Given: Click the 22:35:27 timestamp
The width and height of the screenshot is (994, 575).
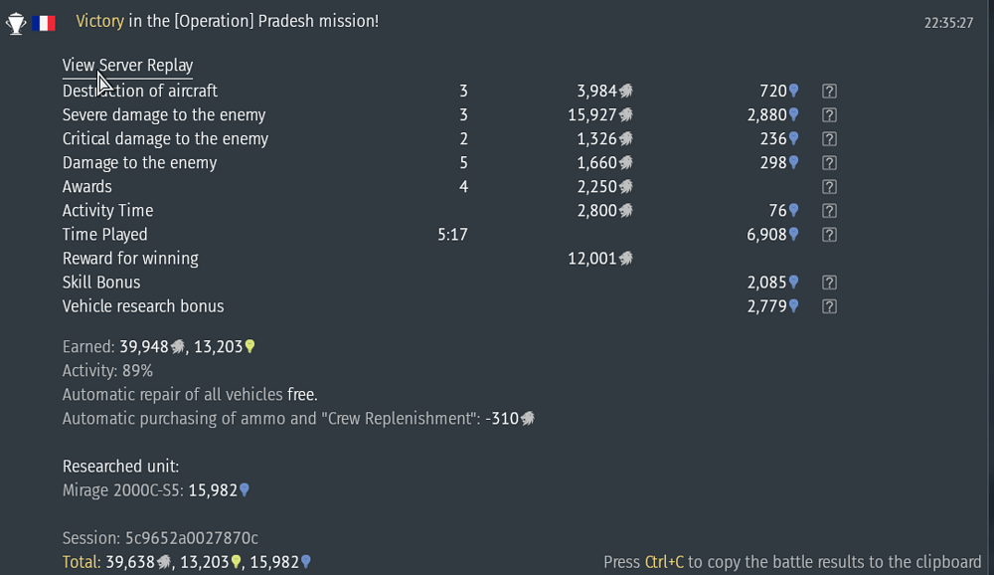Looking at the screenshot, I should click(x=948, y=22).
